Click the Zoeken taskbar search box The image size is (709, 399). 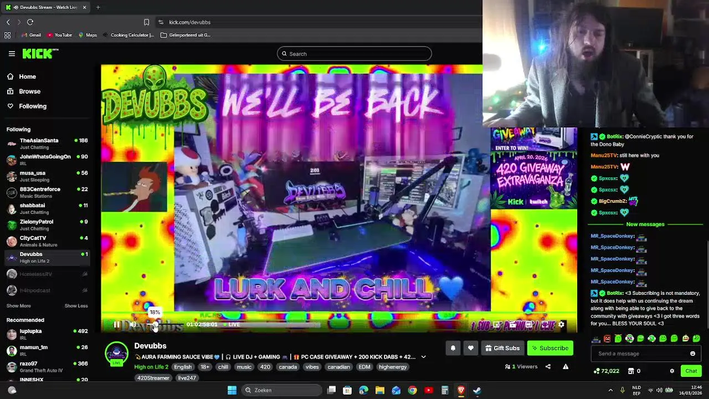(x=282, y=390)
